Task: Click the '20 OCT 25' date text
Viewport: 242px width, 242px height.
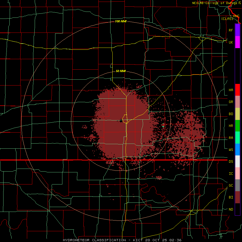Action: 156,240
